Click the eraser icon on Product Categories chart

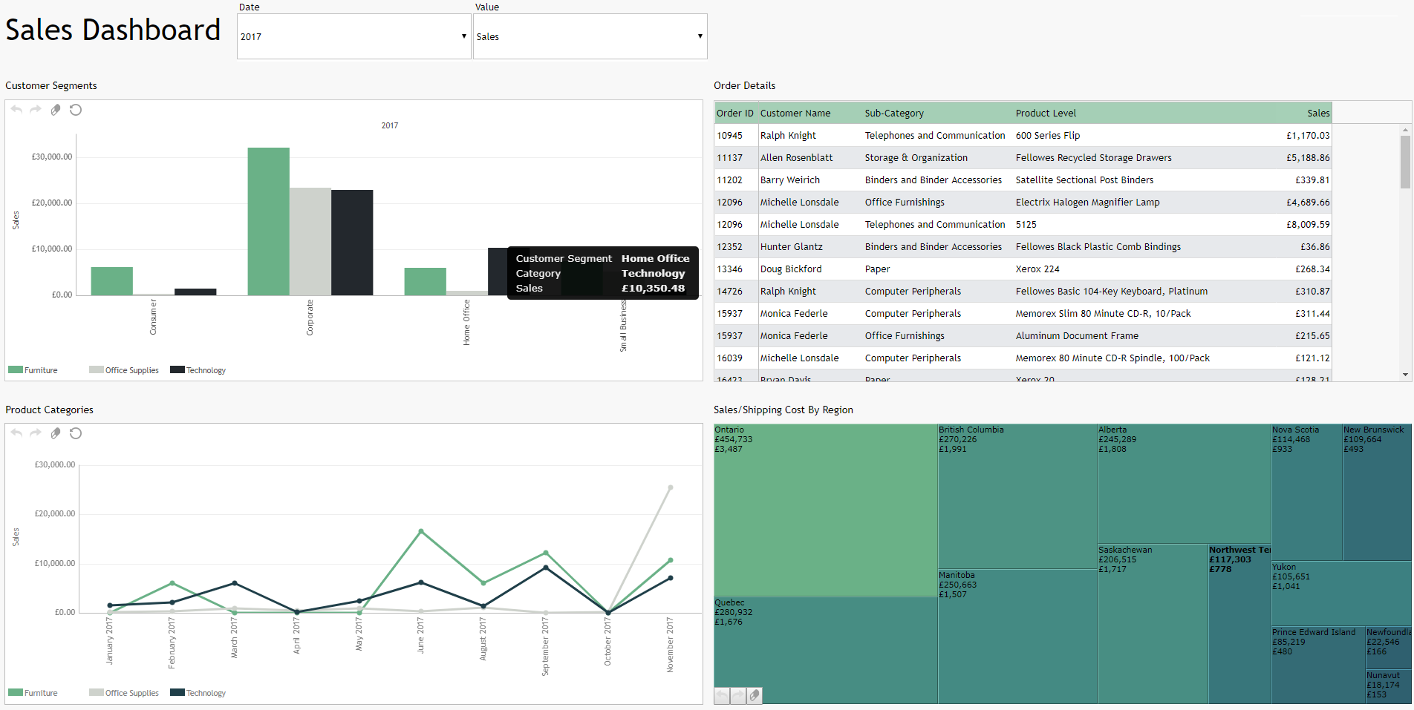56,433
